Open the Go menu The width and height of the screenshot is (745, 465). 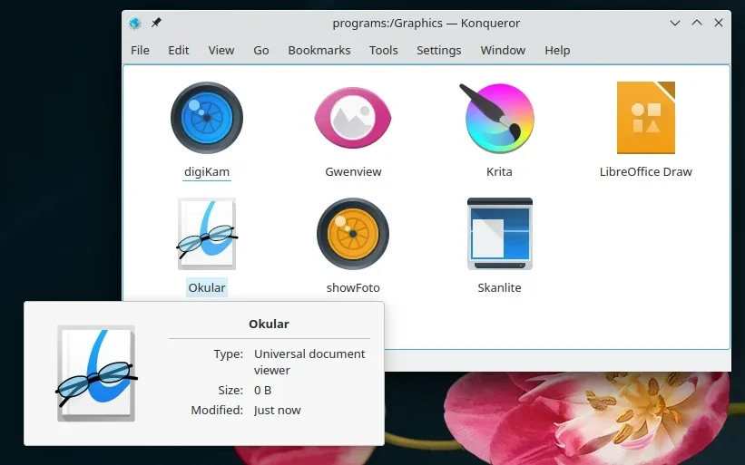tap(261, 50)
